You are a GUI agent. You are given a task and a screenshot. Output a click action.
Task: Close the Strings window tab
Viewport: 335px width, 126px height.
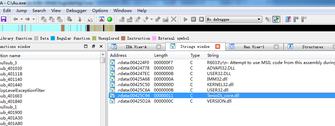point(217,47)
